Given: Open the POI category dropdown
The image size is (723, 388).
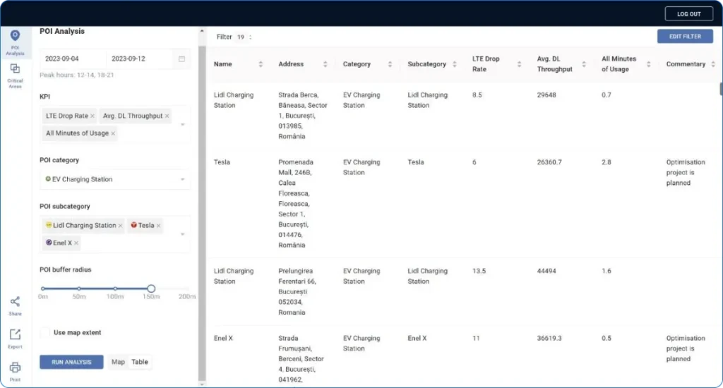Looking at the screenshot, I should 183,180.
